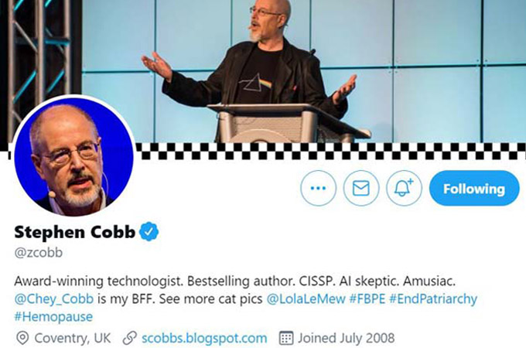526x348 pixels.
Task: Click the @zcobb username handle
Action: click(x=38, y=253)
